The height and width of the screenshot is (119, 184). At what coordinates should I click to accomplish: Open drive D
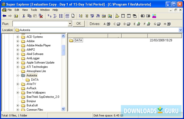(127, 24)
